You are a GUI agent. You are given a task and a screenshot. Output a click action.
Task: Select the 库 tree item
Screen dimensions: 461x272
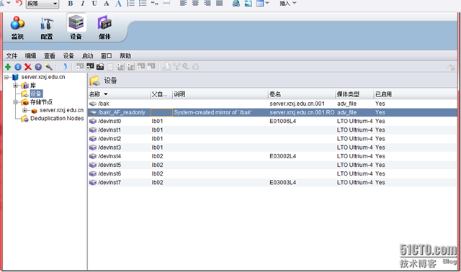pos(33,86)
